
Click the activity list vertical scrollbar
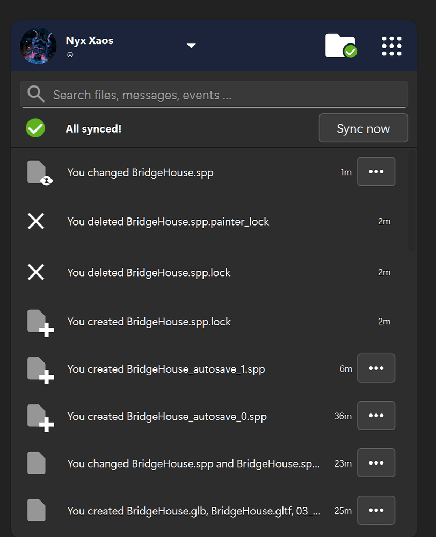(411, 201)
